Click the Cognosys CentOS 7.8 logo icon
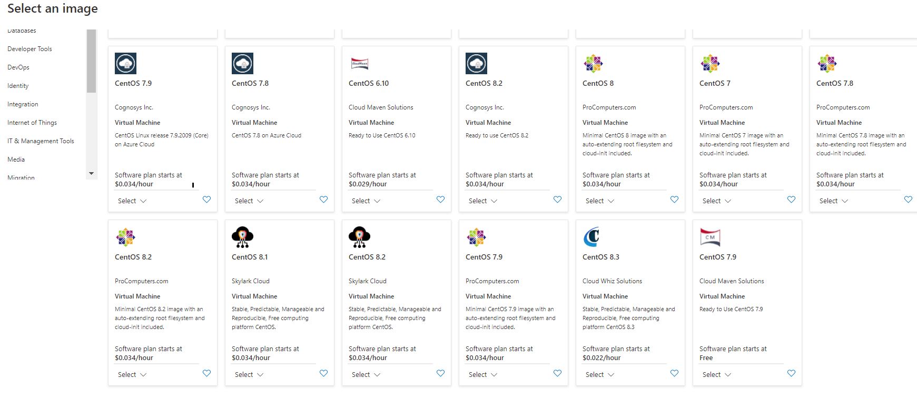 242,63
